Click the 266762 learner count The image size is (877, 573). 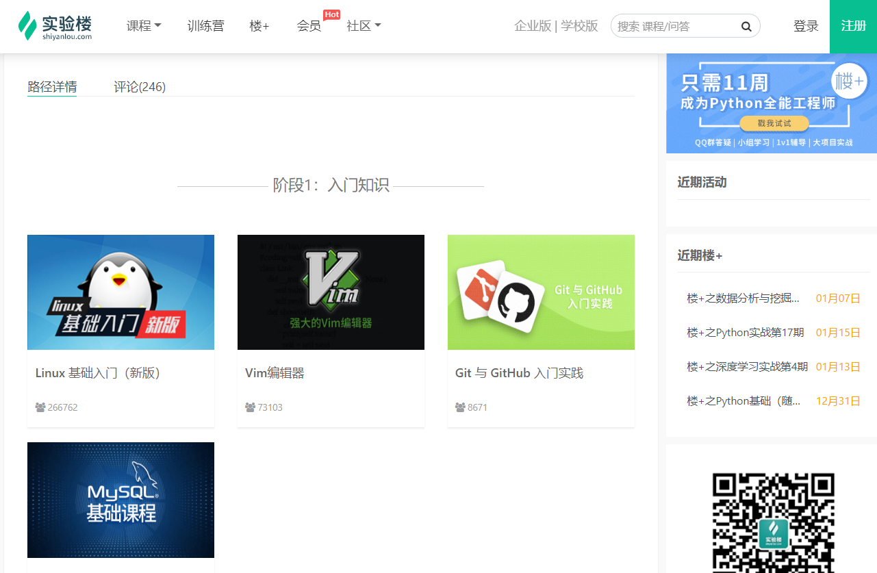pos(63,407)
